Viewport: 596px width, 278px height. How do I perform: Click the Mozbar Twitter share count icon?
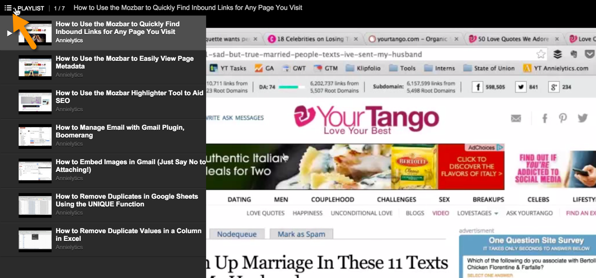521,87
